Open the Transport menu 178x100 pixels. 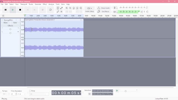pyautogui.click(x=24, y=4)
